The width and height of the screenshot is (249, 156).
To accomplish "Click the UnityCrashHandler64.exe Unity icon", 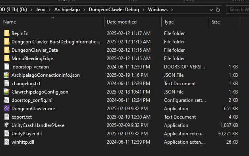I will coord(7,125).
